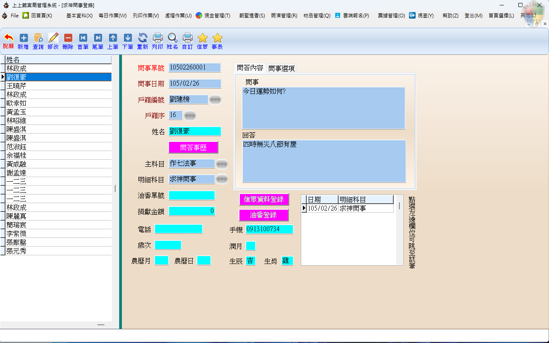This screenshot has height=343, width=549.
Task: Click the 列印 printer icon
Action: [x=157, y=38]
